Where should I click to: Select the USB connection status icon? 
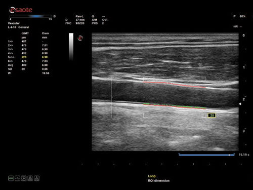pyautogui.click(x=17, y=178)
